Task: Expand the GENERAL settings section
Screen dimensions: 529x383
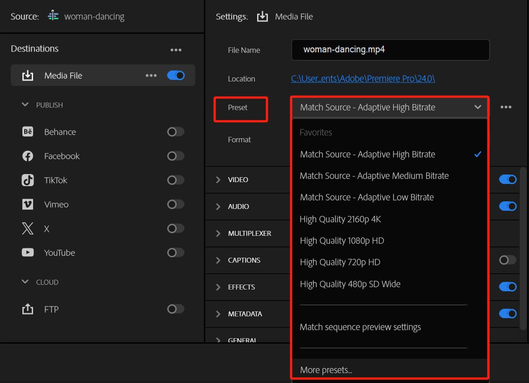Action: pos(218,340)
